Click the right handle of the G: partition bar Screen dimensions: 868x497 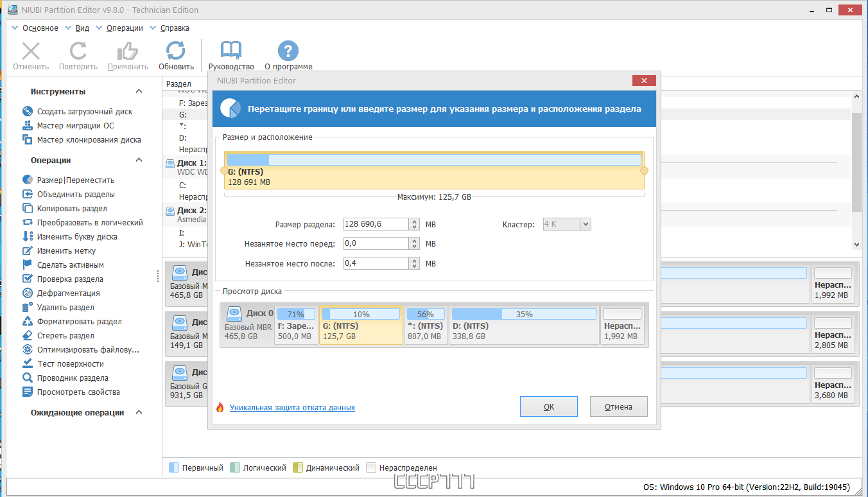click(645, 171)
